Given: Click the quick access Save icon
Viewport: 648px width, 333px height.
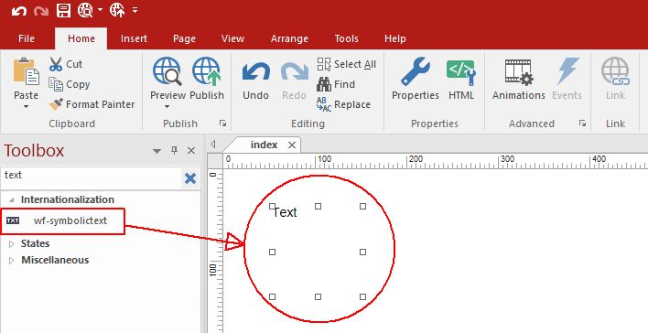Looking at the screenshot, I should (63, 10).
